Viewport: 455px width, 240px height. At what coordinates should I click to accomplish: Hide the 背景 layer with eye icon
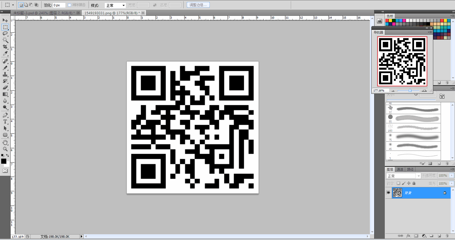pos(388,193)
